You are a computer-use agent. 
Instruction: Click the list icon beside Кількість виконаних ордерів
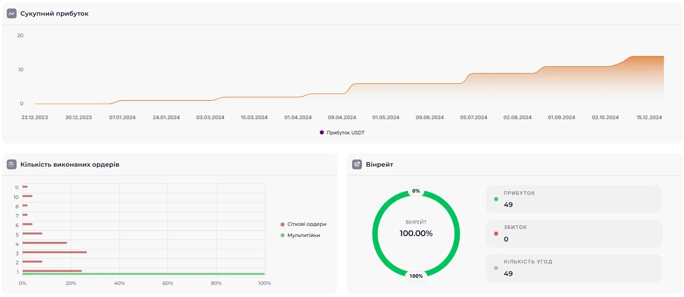(x=12, y=164)
